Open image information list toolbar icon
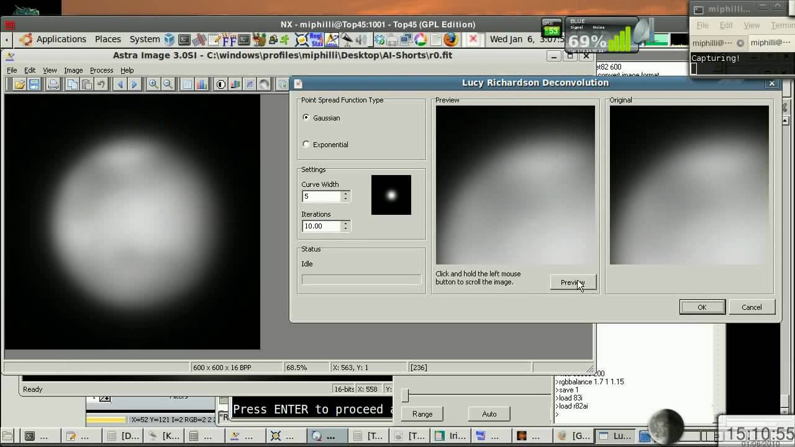The image size is (795, 447). click(187, 84)
